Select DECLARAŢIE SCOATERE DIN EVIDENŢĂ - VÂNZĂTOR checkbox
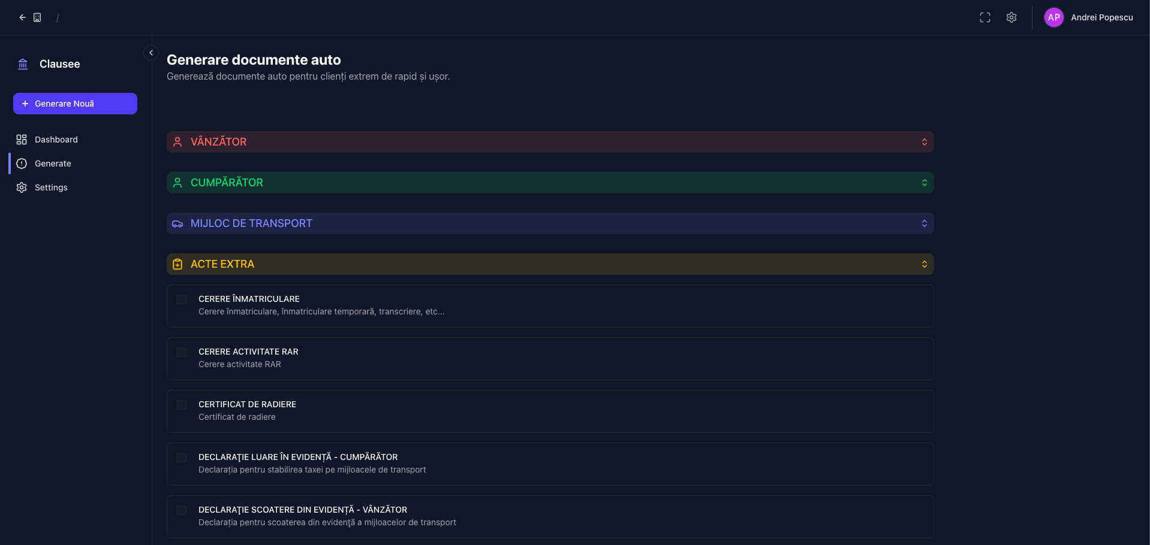Viewport: 1150px width, 545px height. [182, 510]
